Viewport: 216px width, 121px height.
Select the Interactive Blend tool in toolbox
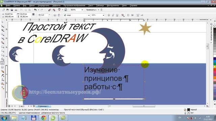tap(2, 71)
